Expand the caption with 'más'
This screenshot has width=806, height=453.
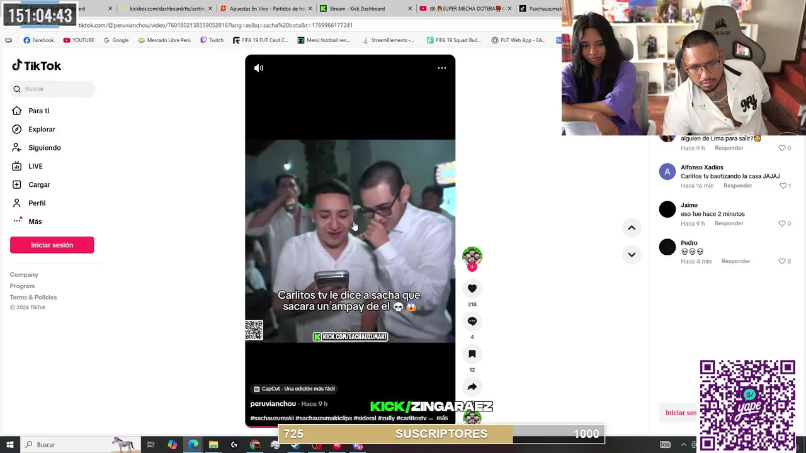442,418
